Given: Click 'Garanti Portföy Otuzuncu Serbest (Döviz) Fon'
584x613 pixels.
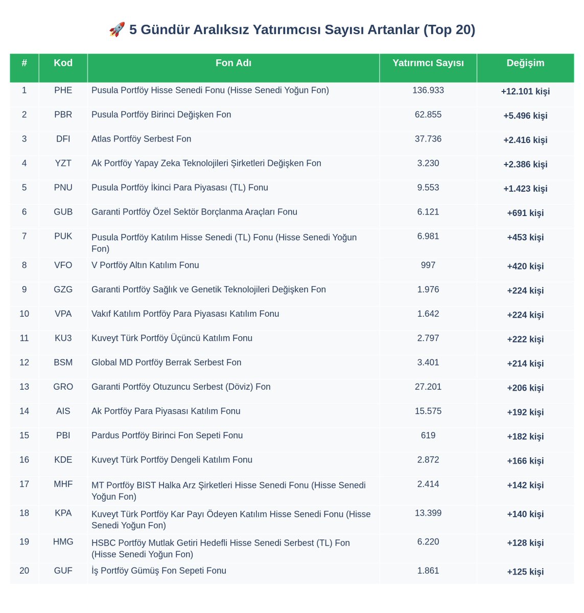Looking at the screenshot, I should click(x=181, y=387).
